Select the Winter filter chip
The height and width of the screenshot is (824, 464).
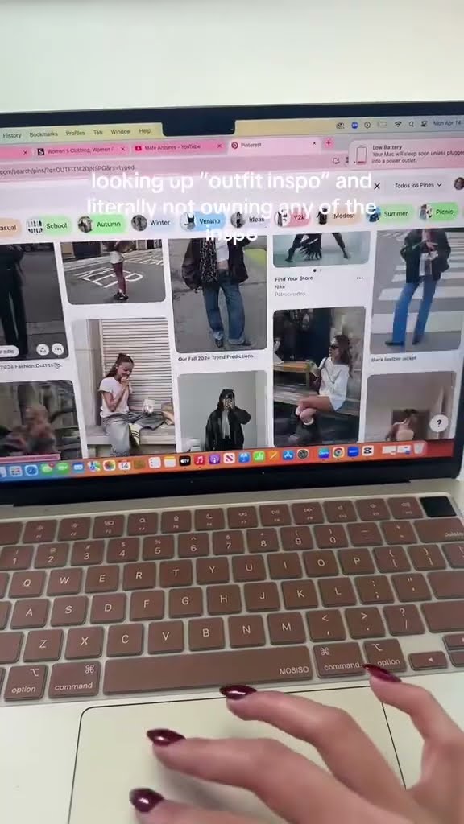[151, 223]
